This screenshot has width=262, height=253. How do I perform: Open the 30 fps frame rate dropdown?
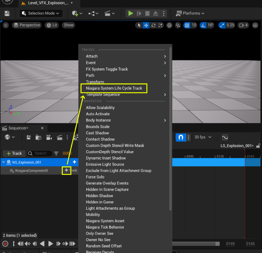pyautogui.click(x=203, y=137)
